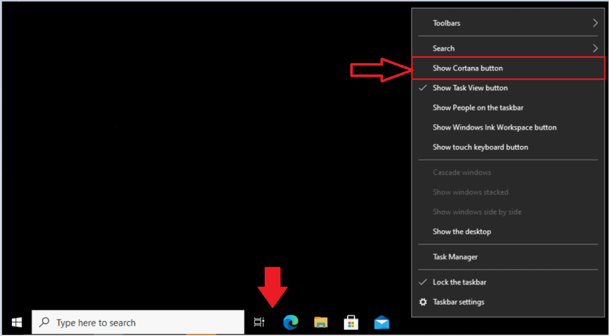Screen dimensions: 609x336
Task: Select Show touch keyboard button
Action: (x=480, y=147)
